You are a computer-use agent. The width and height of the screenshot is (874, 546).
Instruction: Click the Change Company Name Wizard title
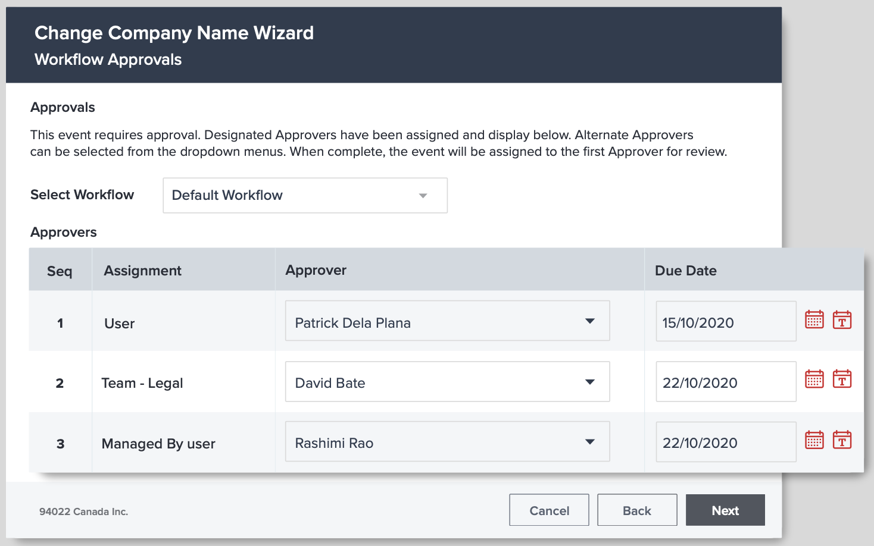(x=174, y=33)
